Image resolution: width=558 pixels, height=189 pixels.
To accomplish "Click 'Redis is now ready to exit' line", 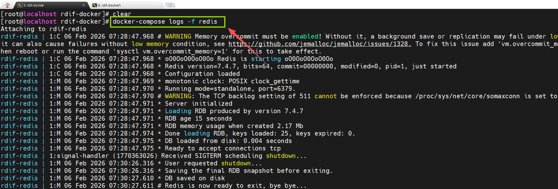I will pyautogui.click(x=235, y=186).
